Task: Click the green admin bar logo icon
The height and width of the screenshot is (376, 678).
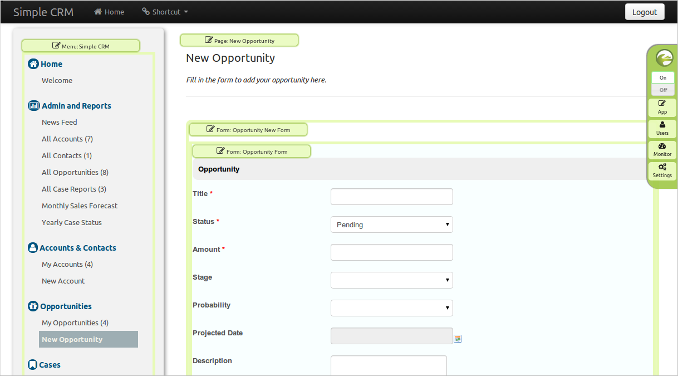Action: click(664, 58)
